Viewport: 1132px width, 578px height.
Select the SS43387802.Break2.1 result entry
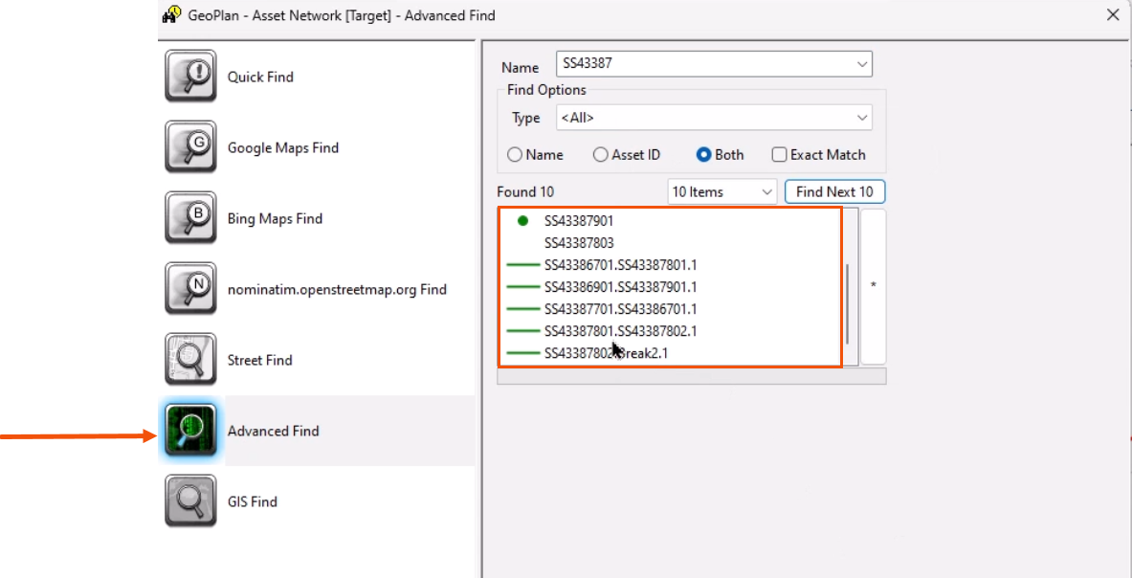tap(607, 352)
